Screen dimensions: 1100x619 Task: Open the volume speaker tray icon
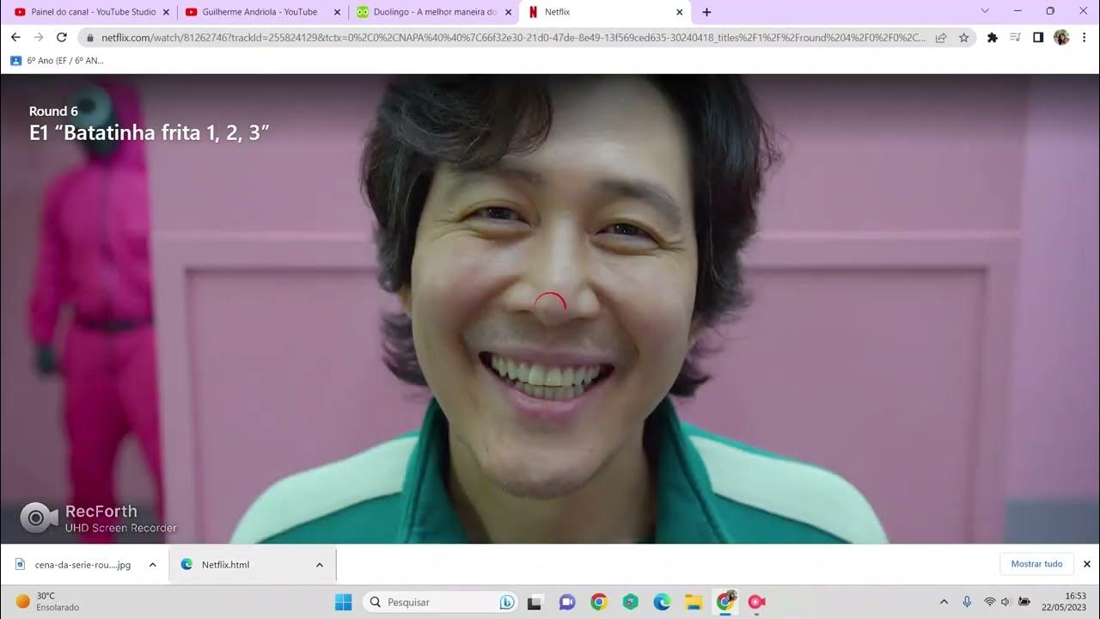point(1006,602)
